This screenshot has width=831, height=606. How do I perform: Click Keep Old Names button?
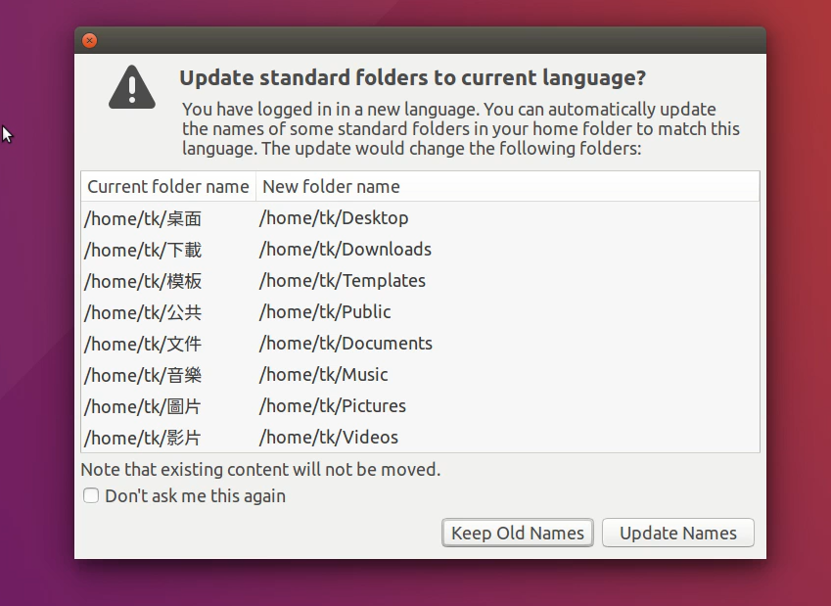(x=517, y=533)
